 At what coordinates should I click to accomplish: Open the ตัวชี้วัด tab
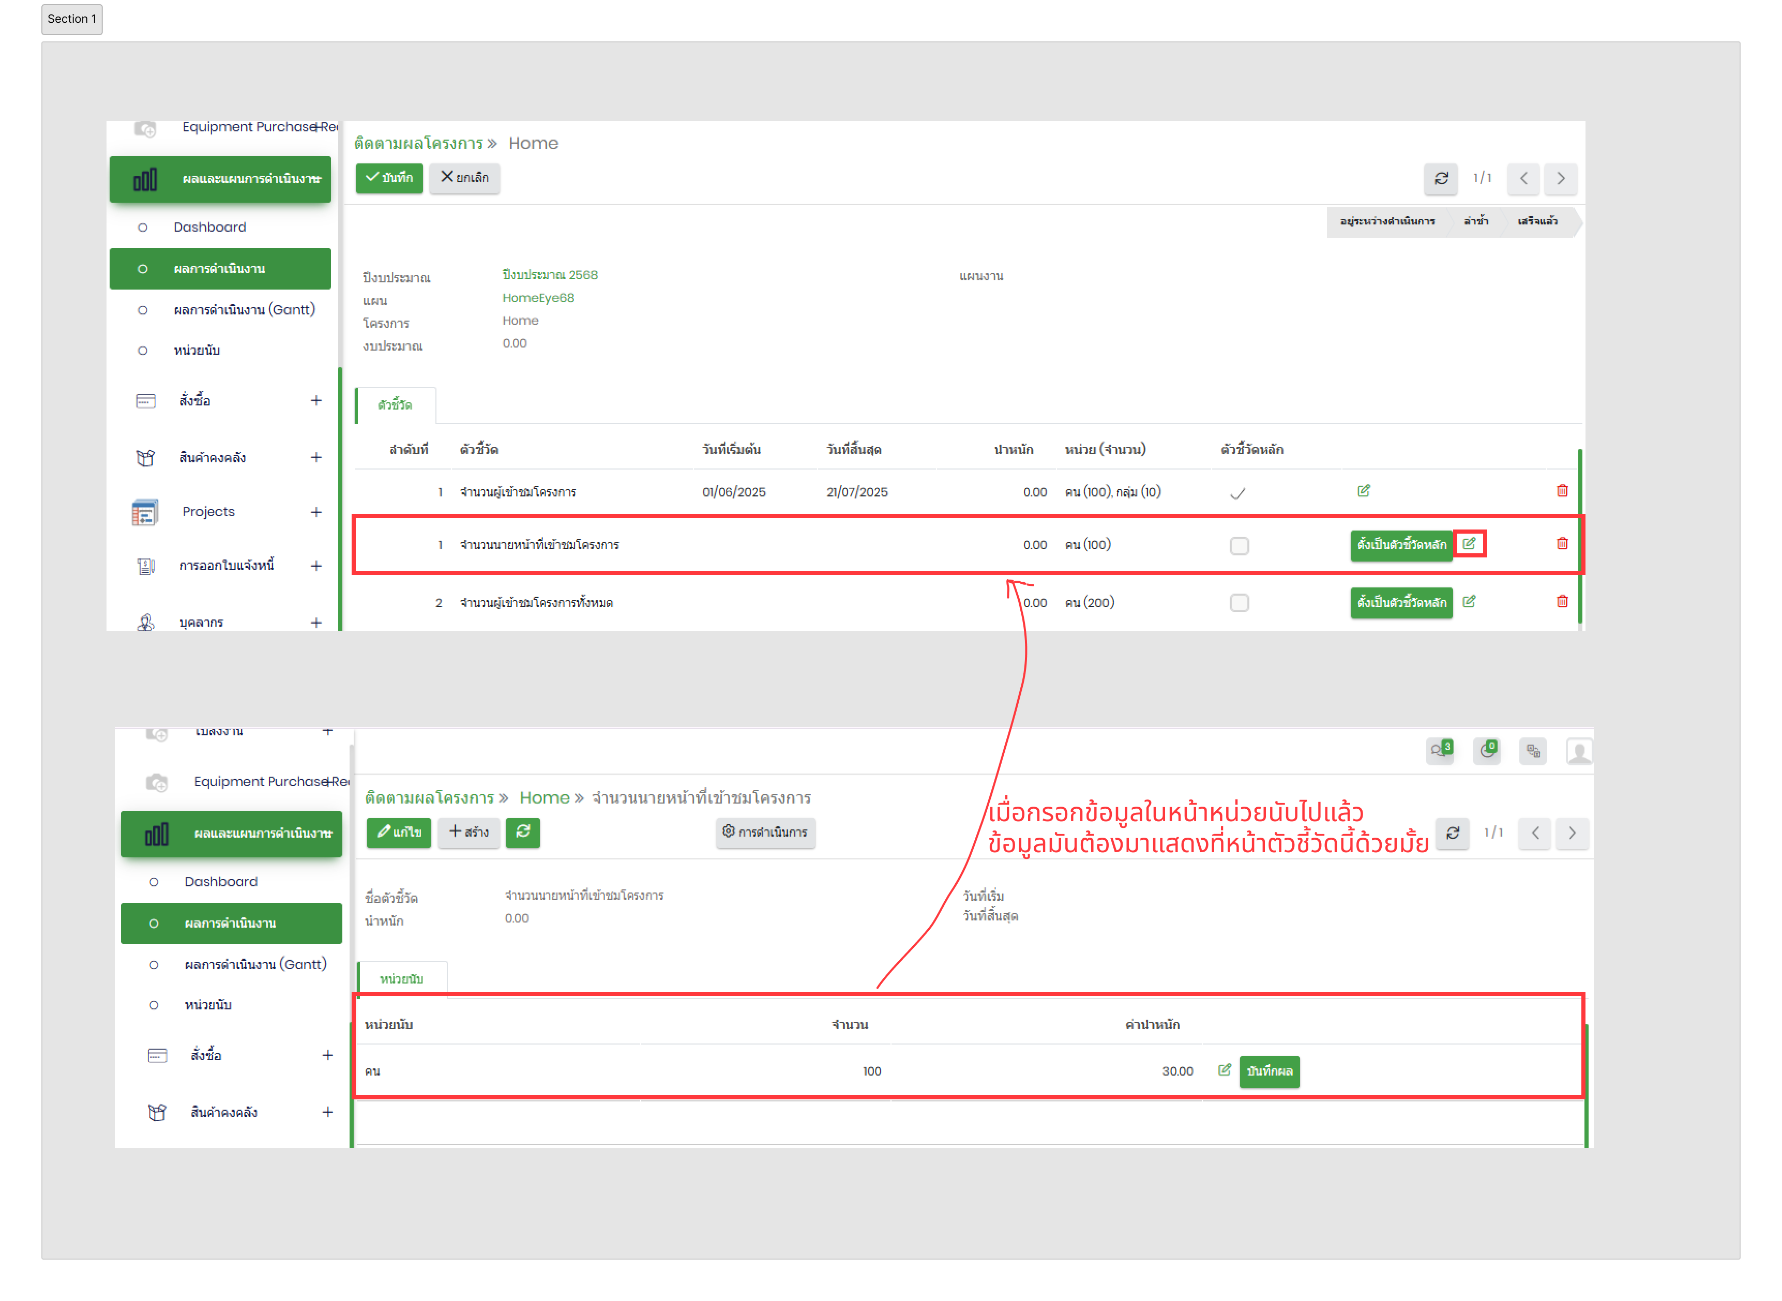[395, 405]
